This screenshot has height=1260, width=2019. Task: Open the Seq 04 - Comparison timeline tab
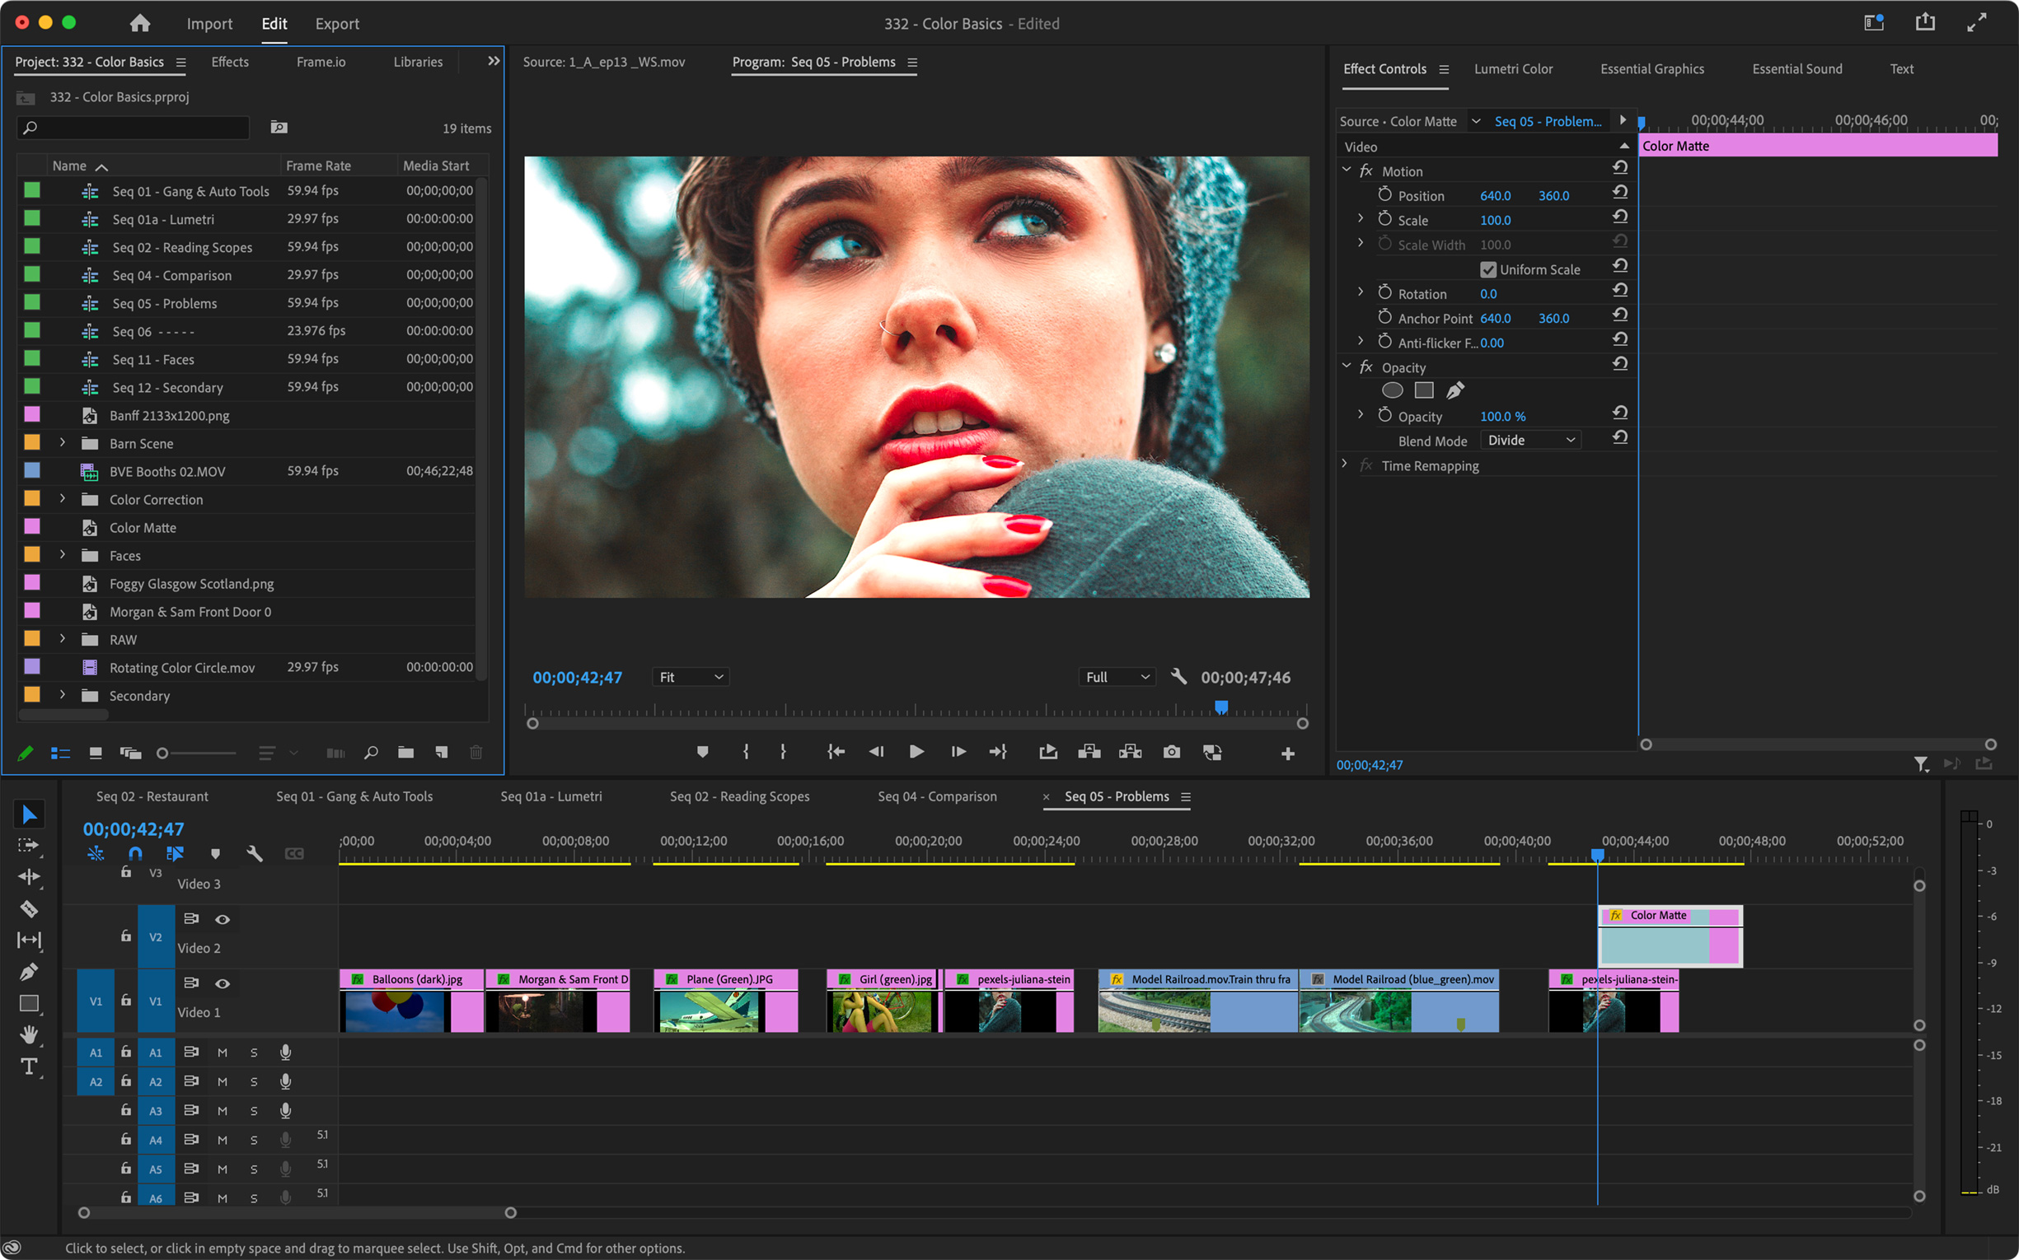[x=935, y=796]
